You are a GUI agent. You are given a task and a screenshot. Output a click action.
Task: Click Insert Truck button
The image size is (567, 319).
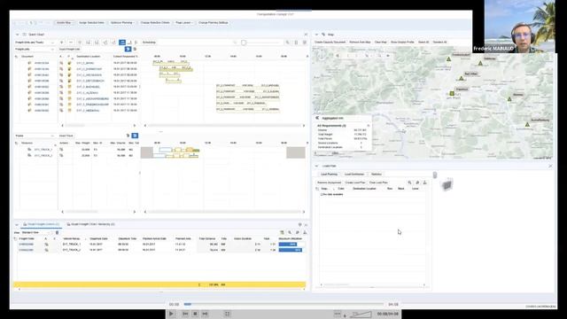click(66, 136)
